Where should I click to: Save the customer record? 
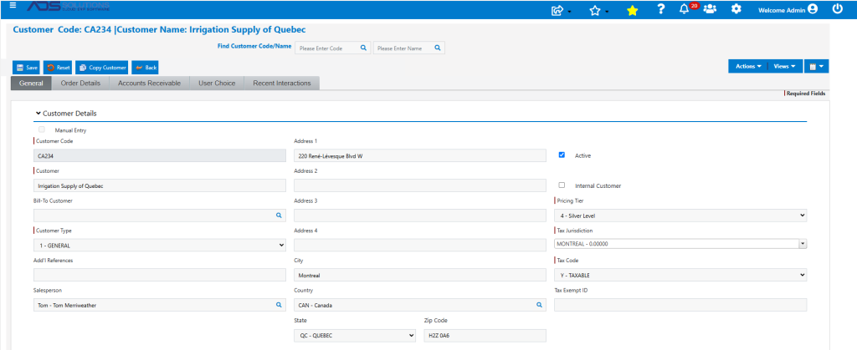27,68
